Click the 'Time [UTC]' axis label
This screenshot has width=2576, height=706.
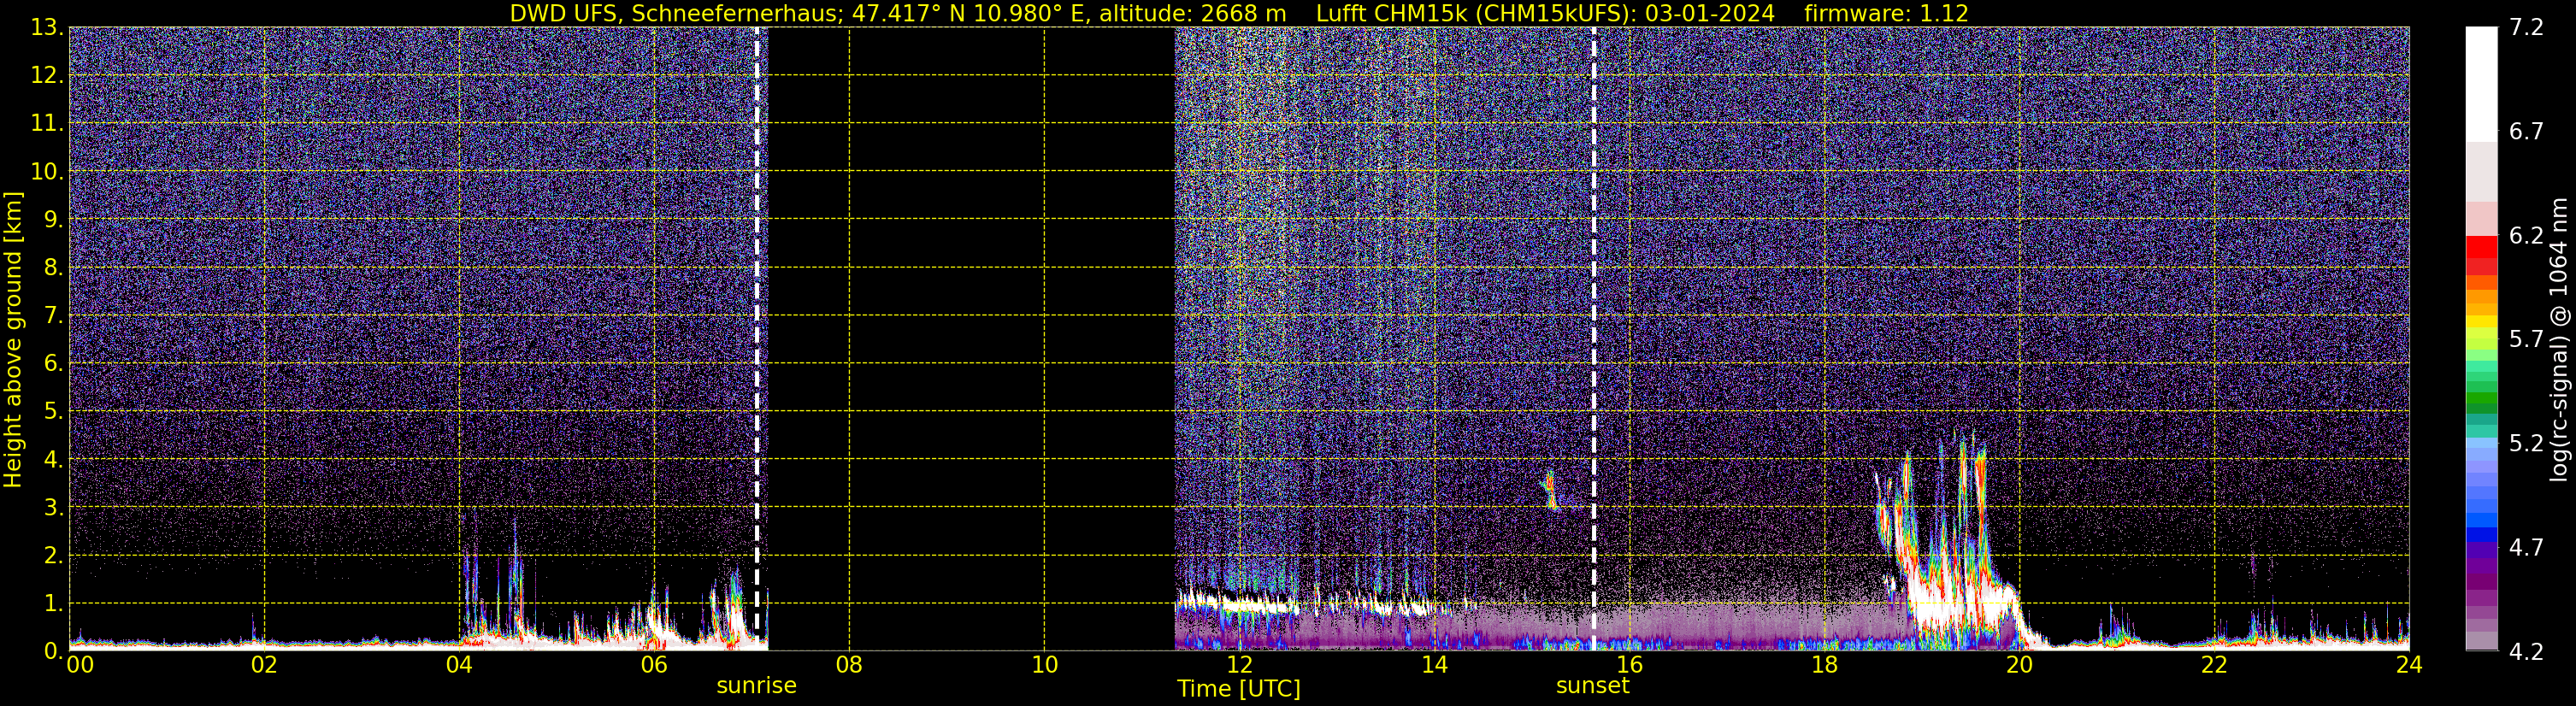point(1239,689)
